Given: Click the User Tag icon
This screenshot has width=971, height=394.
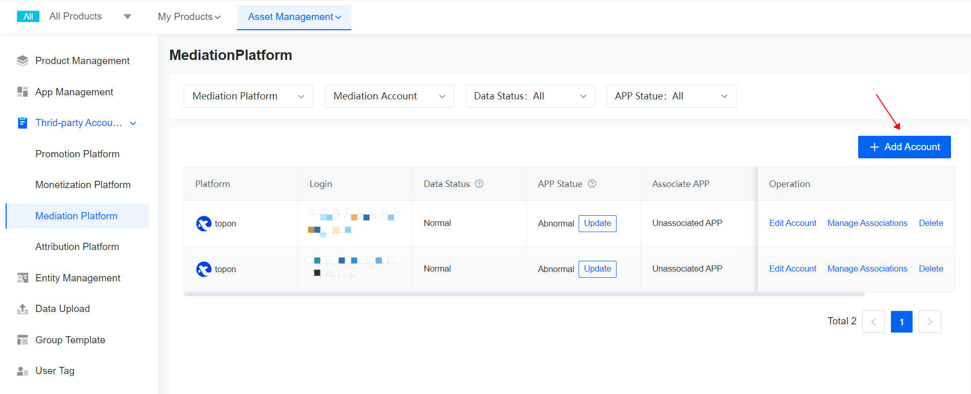Looking at the screenshot, I should 23,371.
